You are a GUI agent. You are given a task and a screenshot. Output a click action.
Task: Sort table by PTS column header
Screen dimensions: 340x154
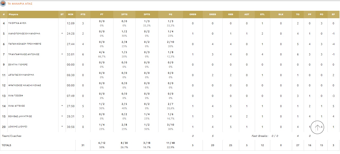coord(83,14)
